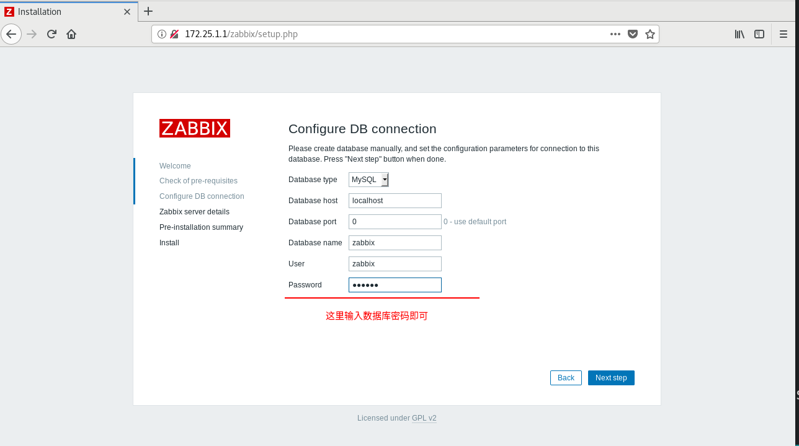
Task: Toggle the sidebar view icon
Action: point(759,34)
